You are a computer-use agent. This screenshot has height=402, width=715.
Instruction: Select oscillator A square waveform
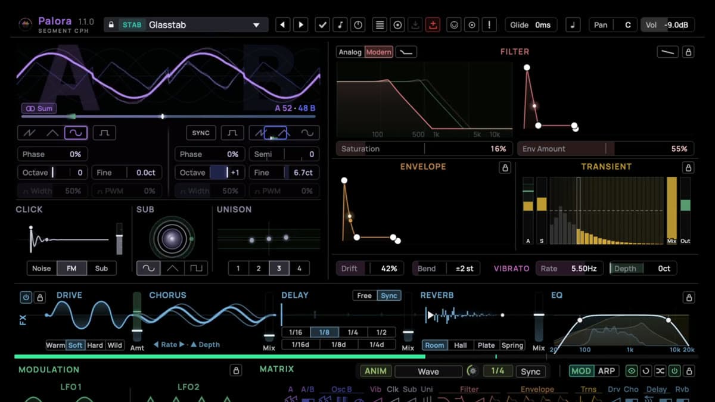(x=104, y=133)
